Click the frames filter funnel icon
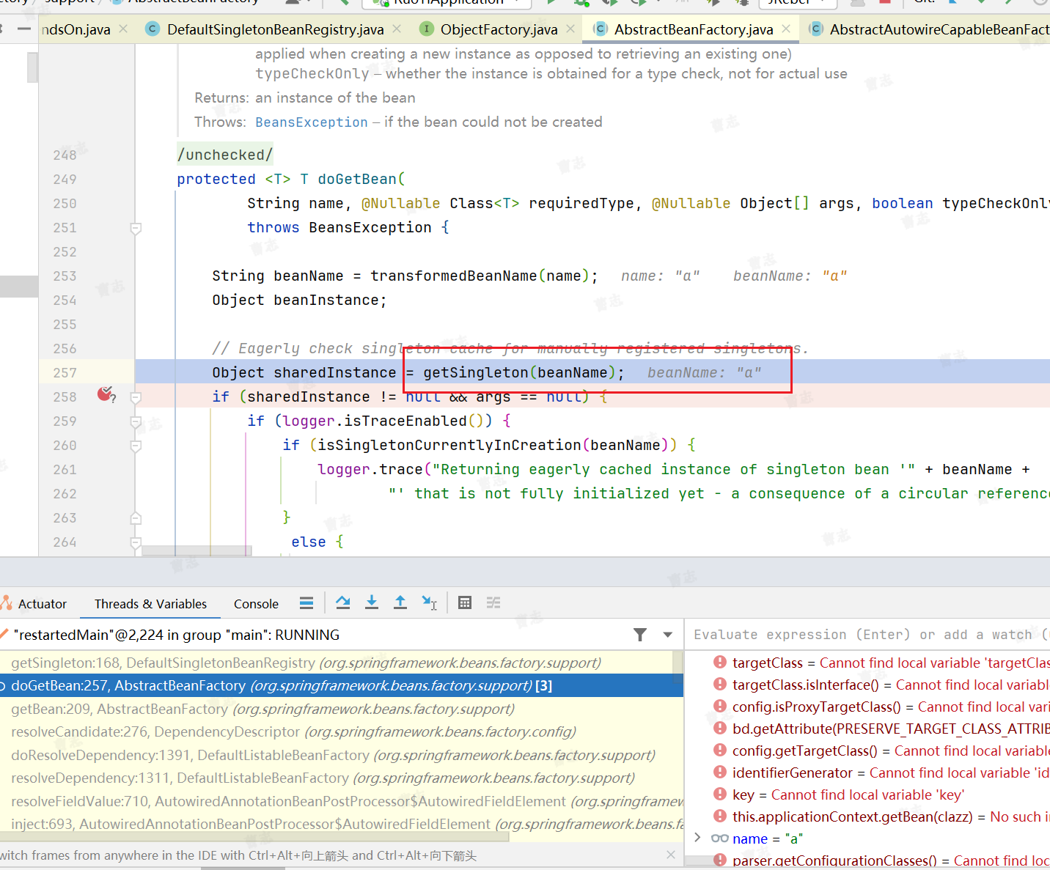 tap(640, 635)
